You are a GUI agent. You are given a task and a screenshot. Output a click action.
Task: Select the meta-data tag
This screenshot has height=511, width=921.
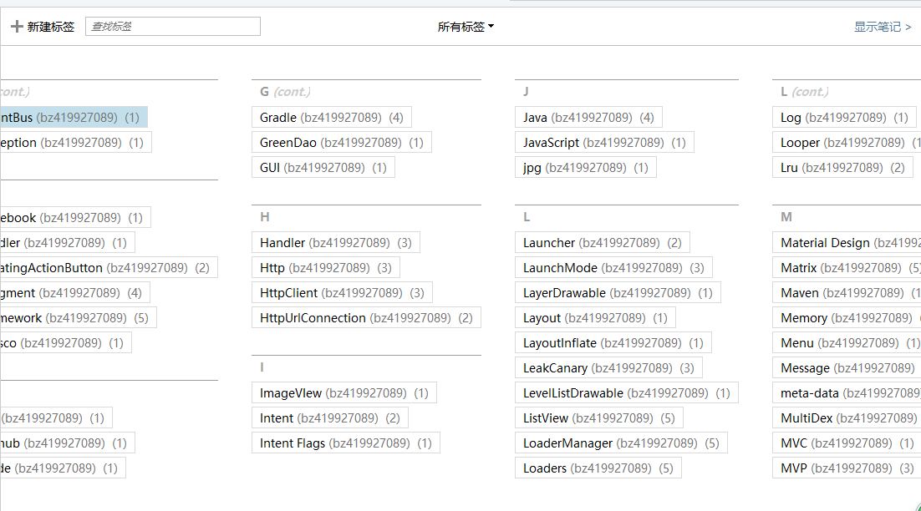pos(847,393)
